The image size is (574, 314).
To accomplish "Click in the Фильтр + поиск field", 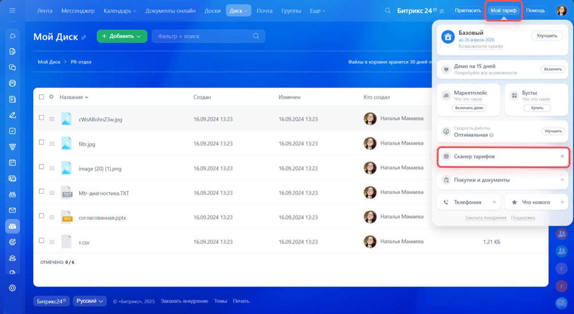I will click(x=209, y=36).
